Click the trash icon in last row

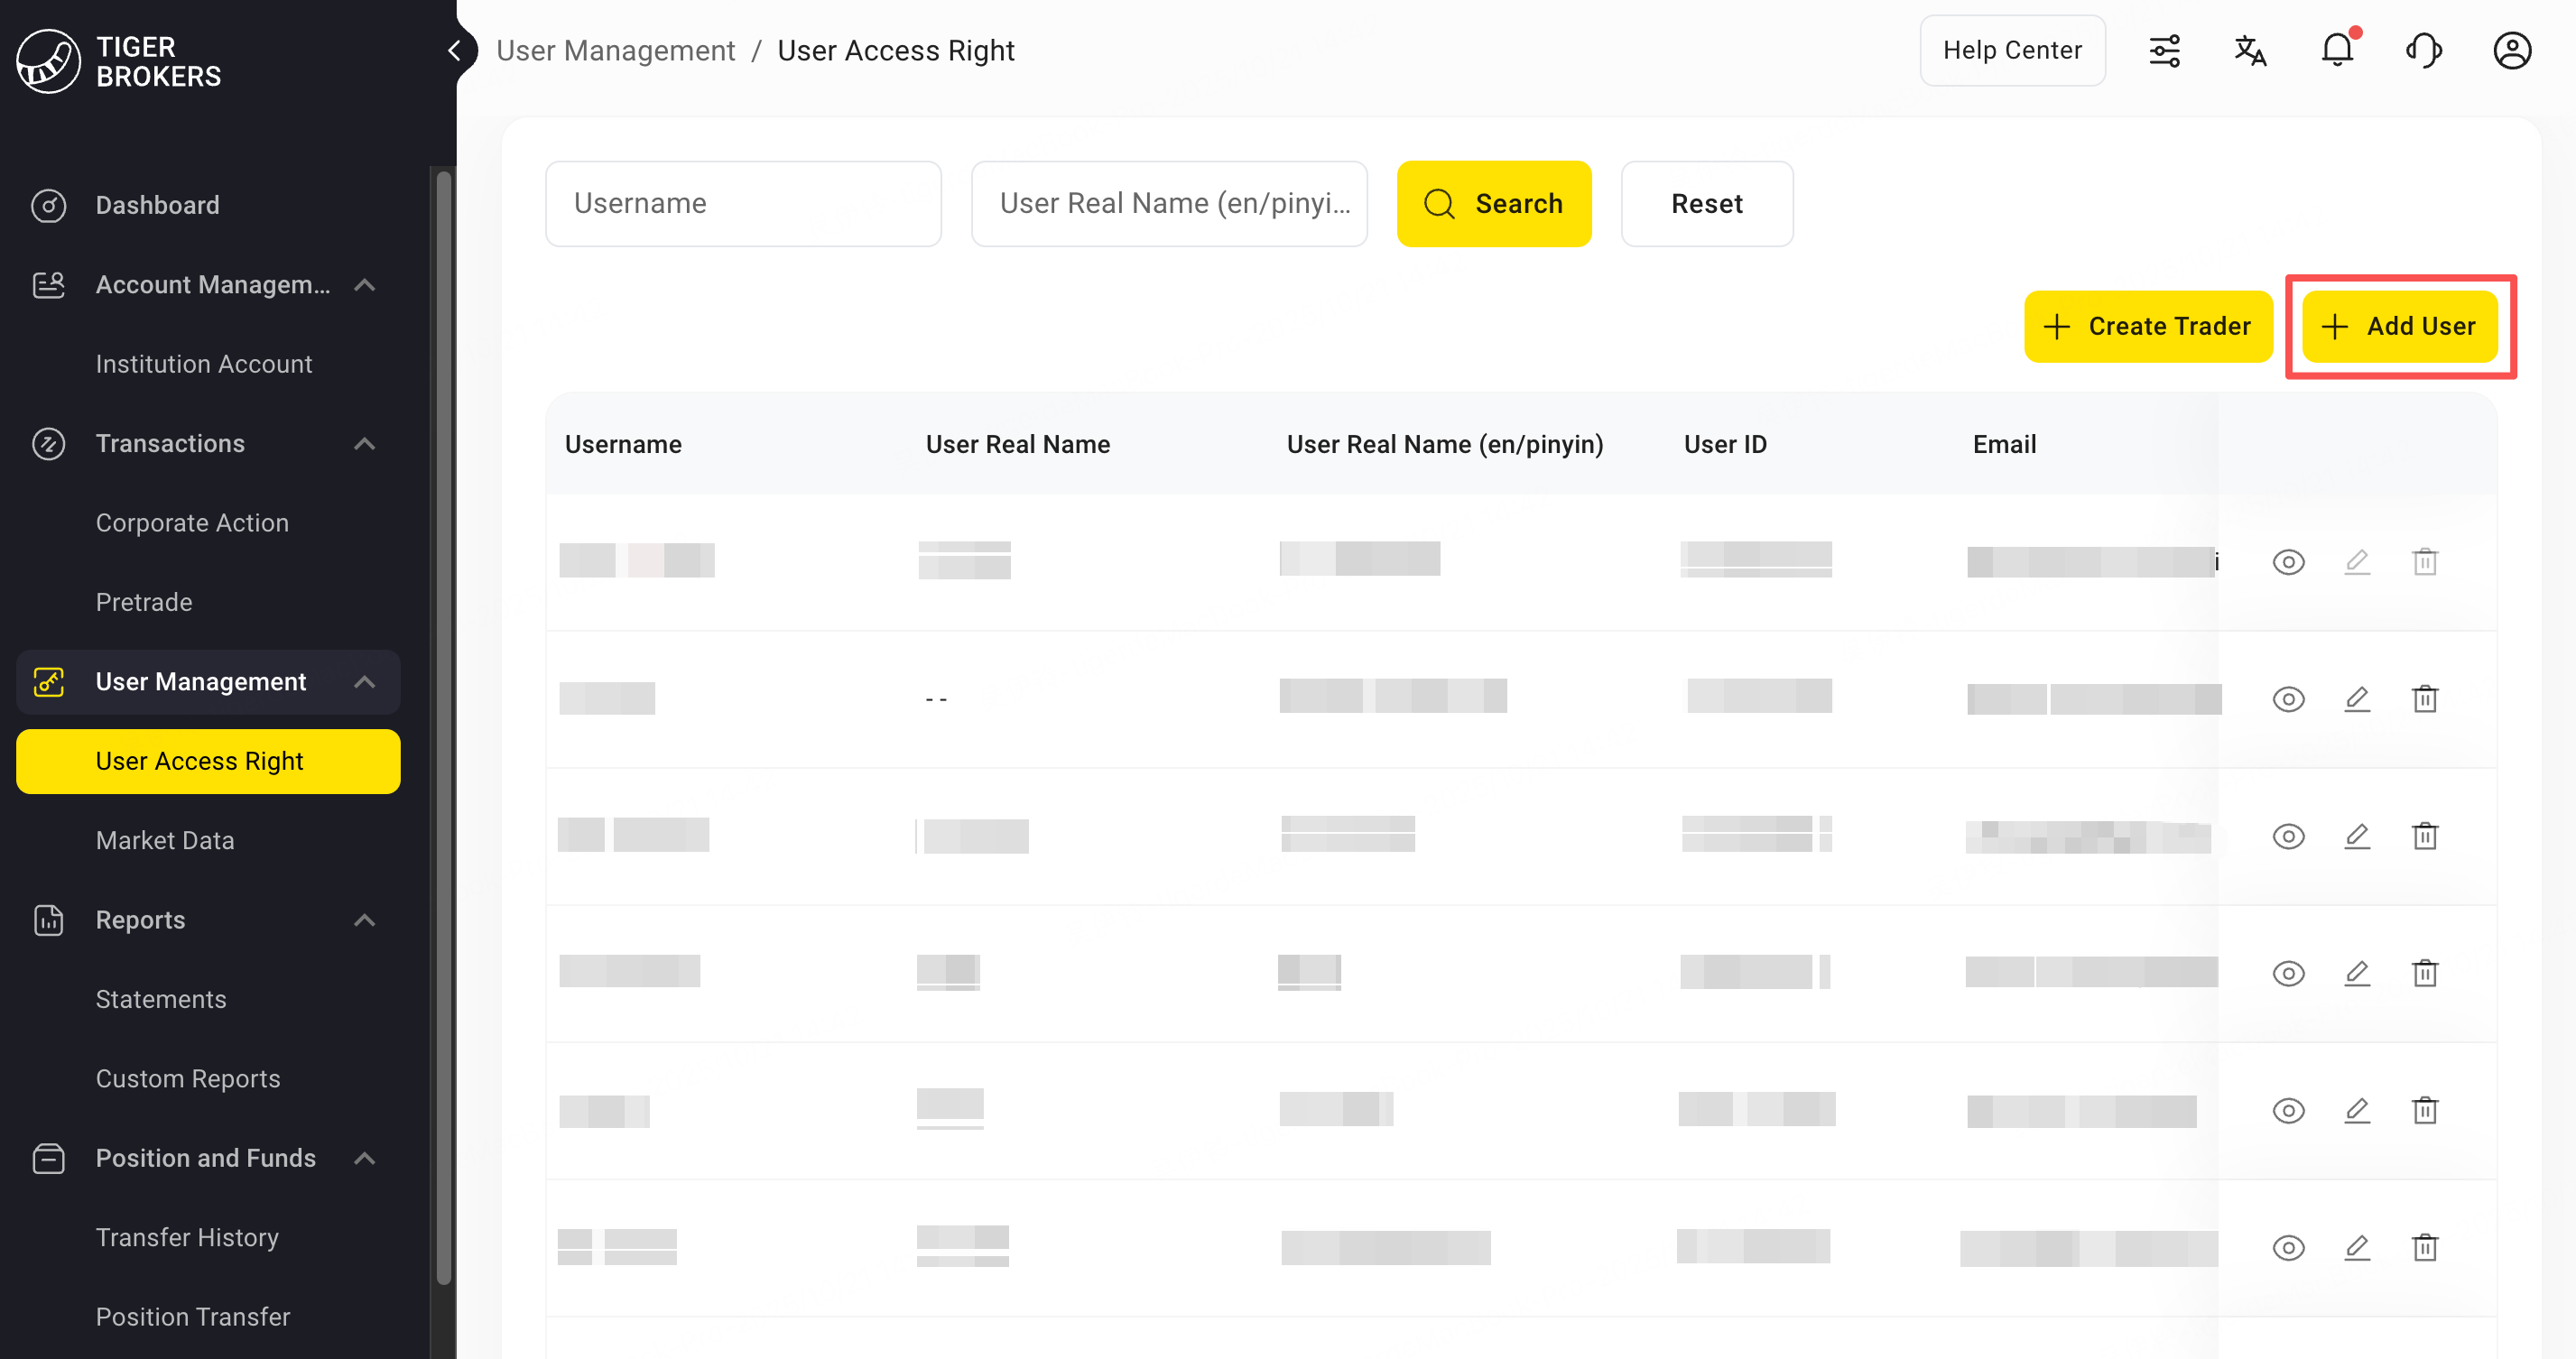click(2425, 1247)
